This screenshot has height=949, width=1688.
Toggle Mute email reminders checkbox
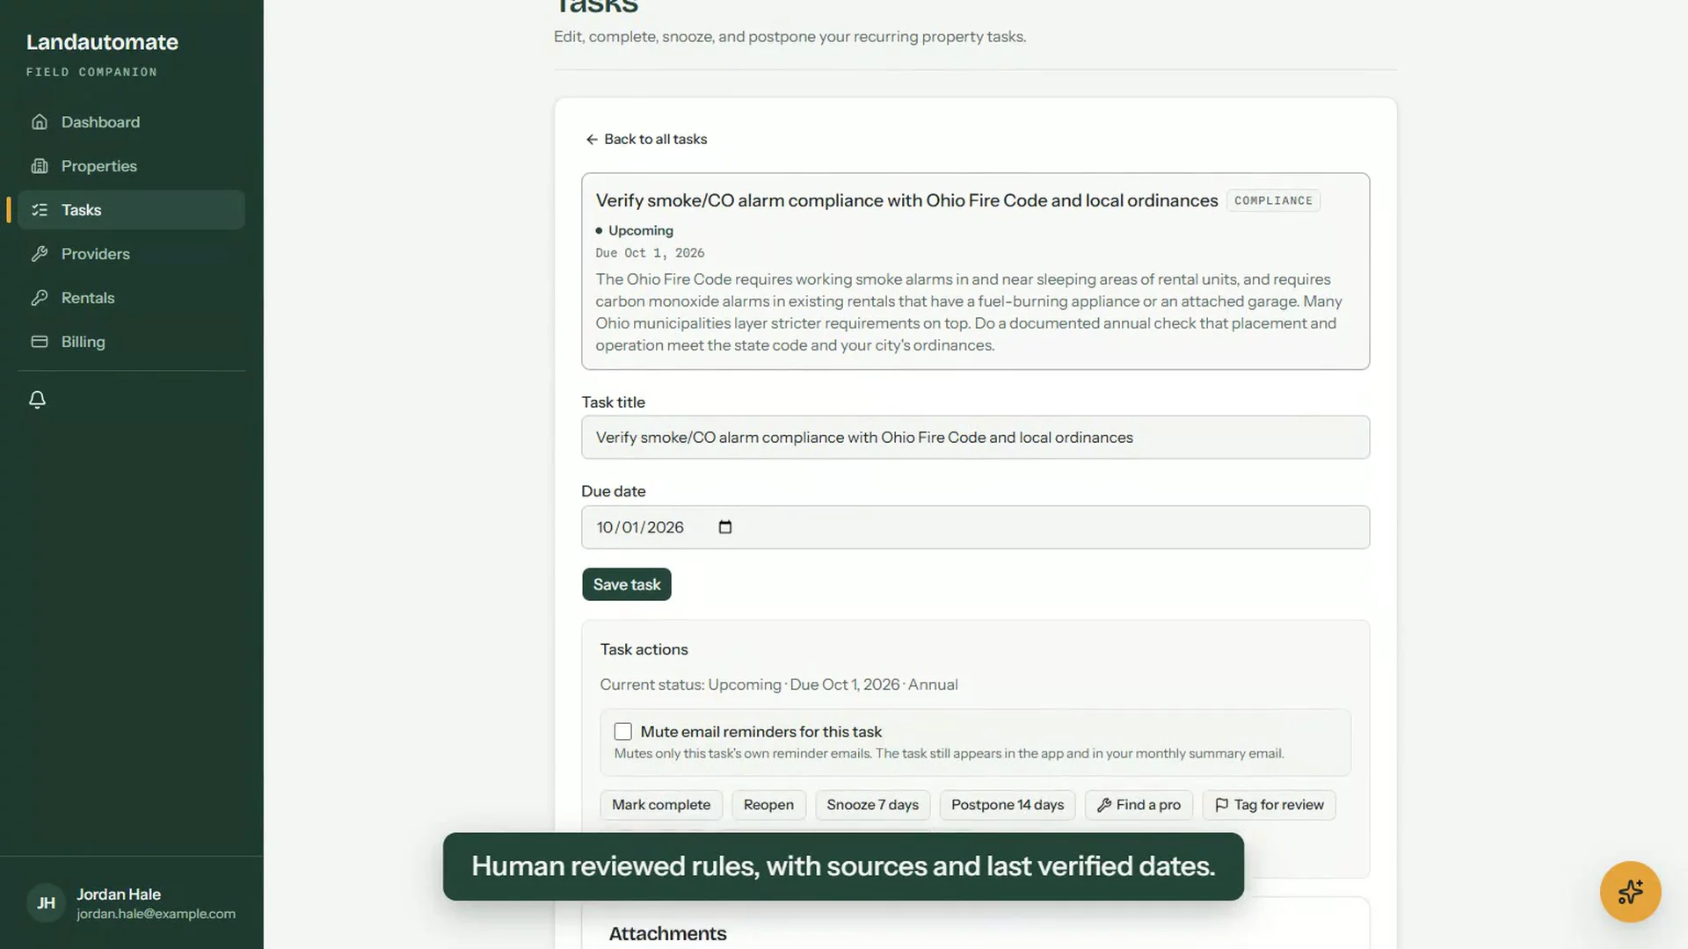(x=622, y=732)
